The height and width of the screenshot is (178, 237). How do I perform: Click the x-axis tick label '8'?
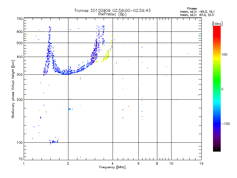pyautogui.click(x=157, y=163)
